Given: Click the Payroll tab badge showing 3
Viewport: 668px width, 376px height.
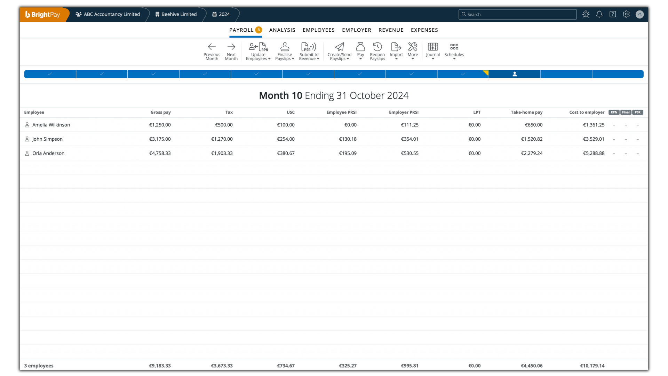Looking at the screenshot, I should click(259, 30).
